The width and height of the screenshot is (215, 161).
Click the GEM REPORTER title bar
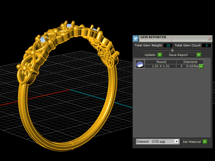[x=173, y=38]
